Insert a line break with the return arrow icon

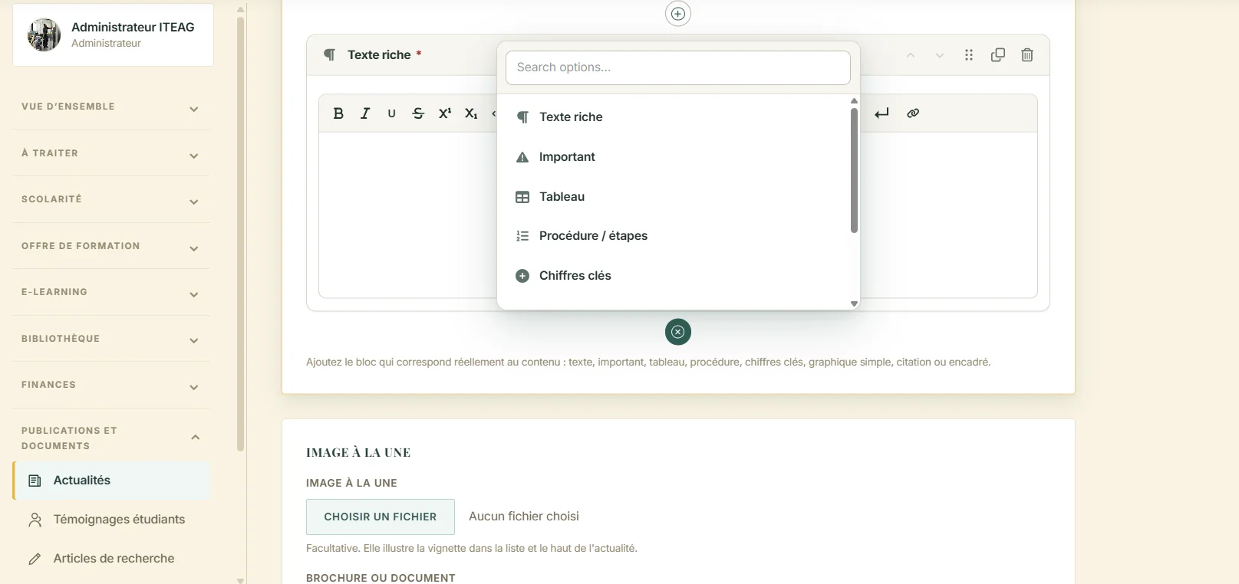click(x=882, y=113)
